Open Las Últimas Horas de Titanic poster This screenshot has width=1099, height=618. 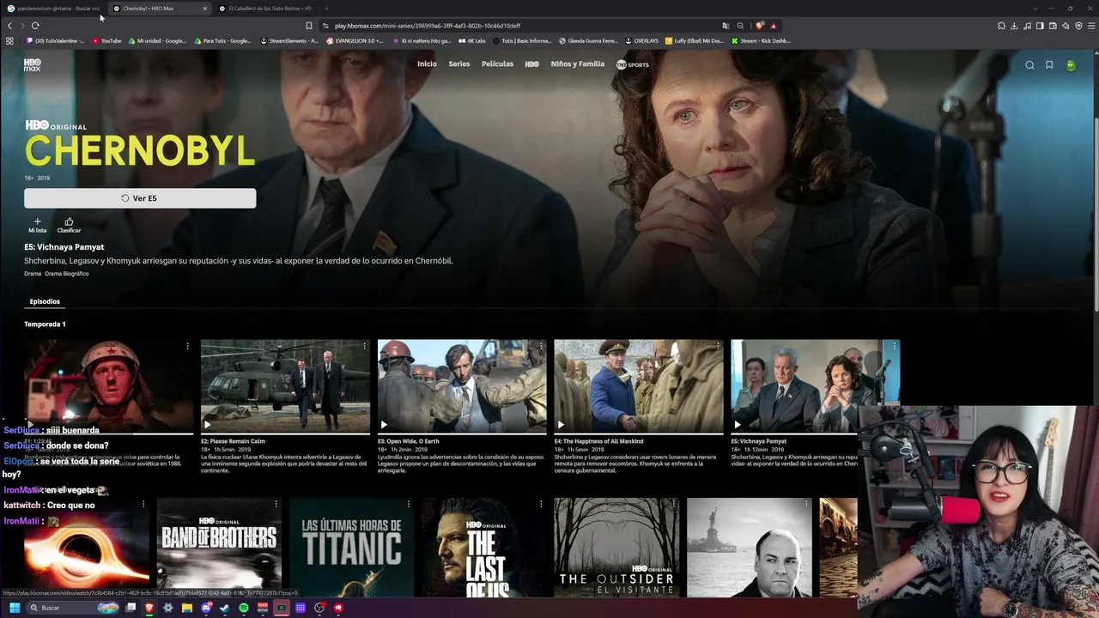coord(351,548)
